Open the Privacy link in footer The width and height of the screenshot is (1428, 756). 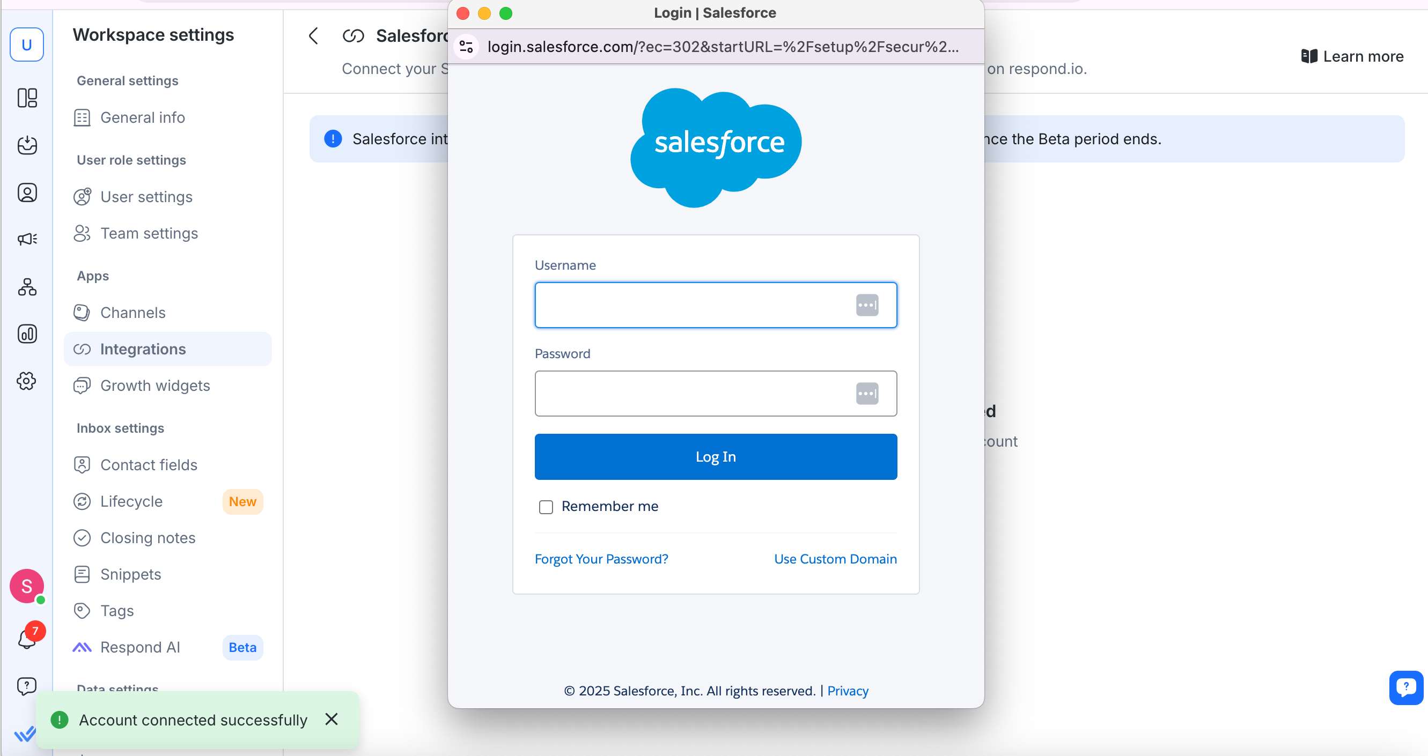pyautogui.click(x=848, y=691)
